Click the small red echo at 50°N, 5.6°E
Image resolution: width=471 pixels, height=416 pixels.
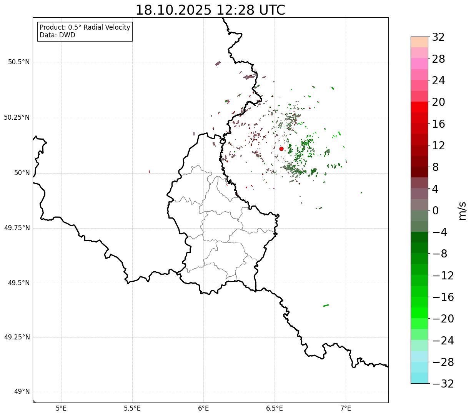pos(149,172)
